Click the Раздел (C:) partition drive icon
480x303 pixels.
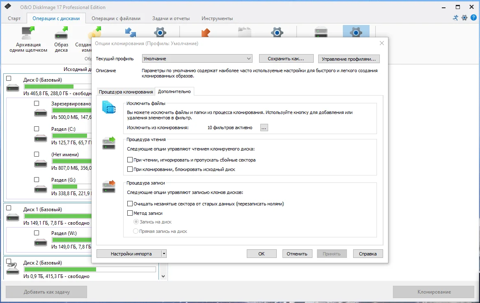tap(40, 139)
